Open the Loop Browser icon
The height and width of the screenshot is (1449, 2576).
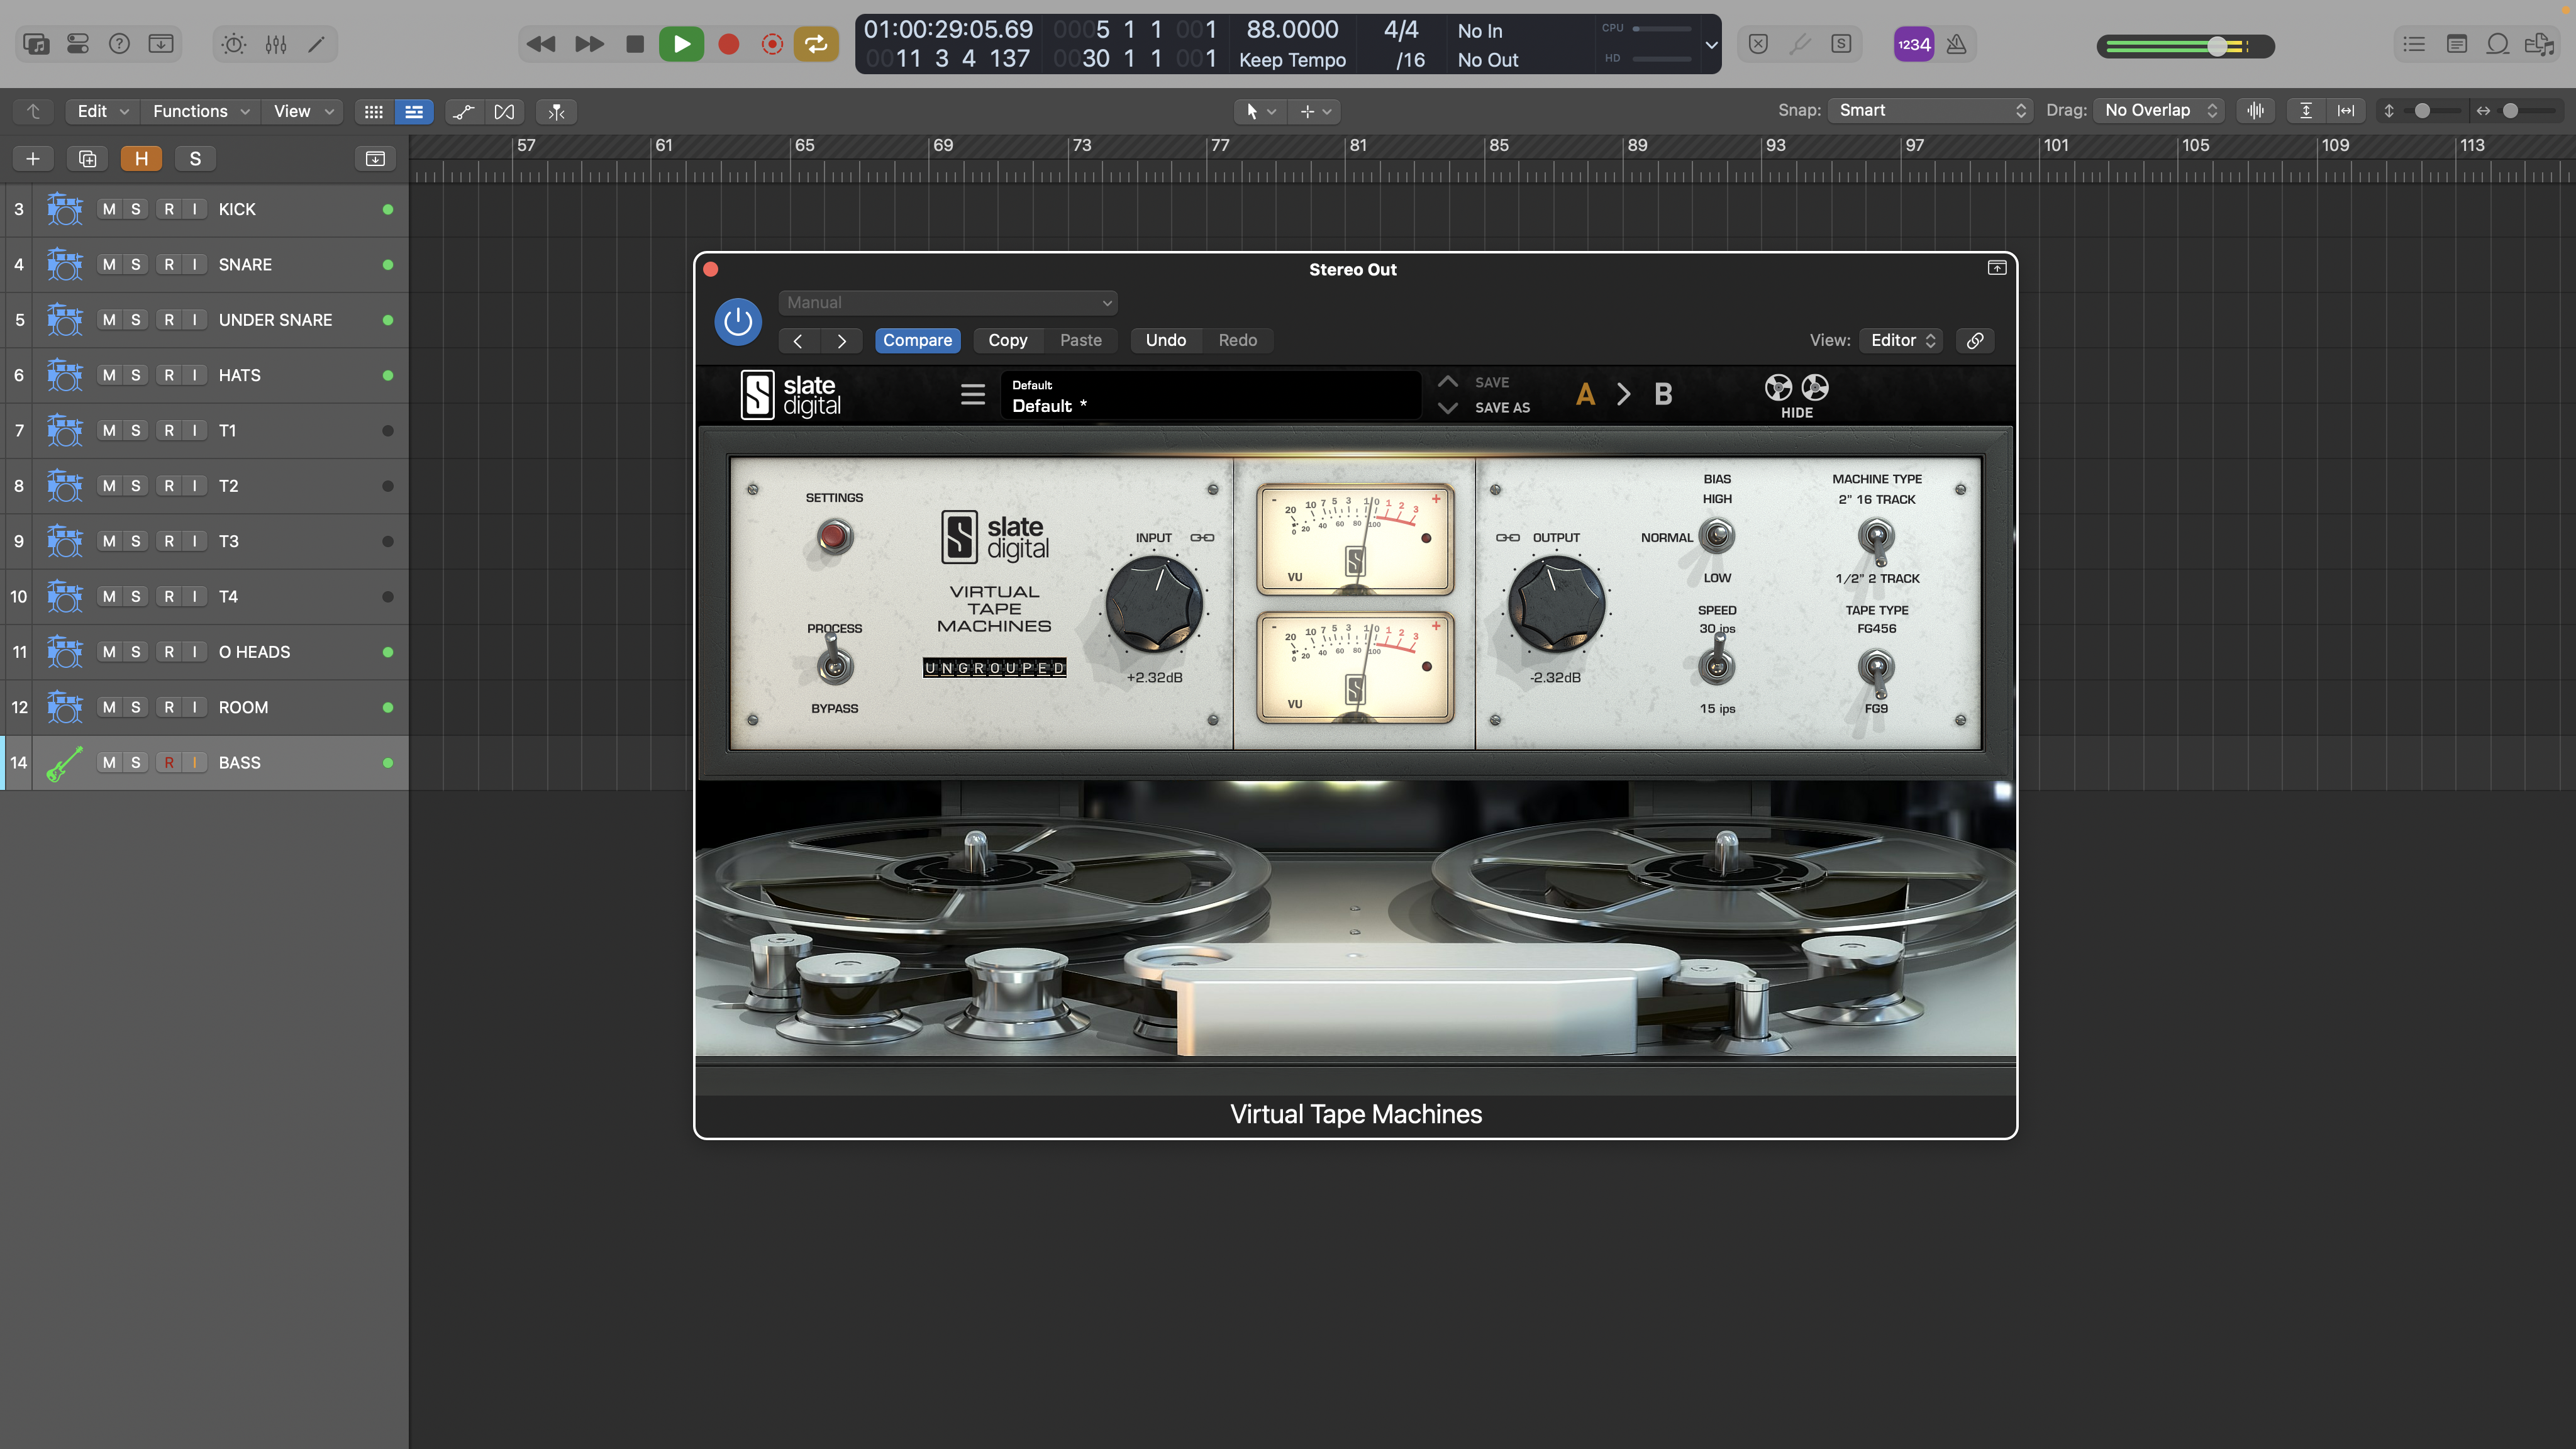pos(2498,44)
